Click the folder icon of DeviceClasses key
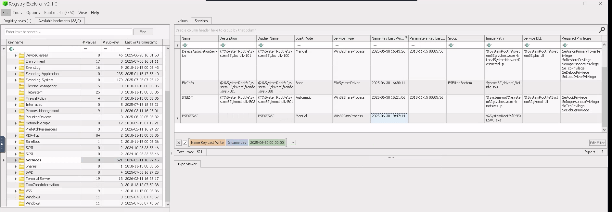612x212 pixels. (x=21, y=56)
